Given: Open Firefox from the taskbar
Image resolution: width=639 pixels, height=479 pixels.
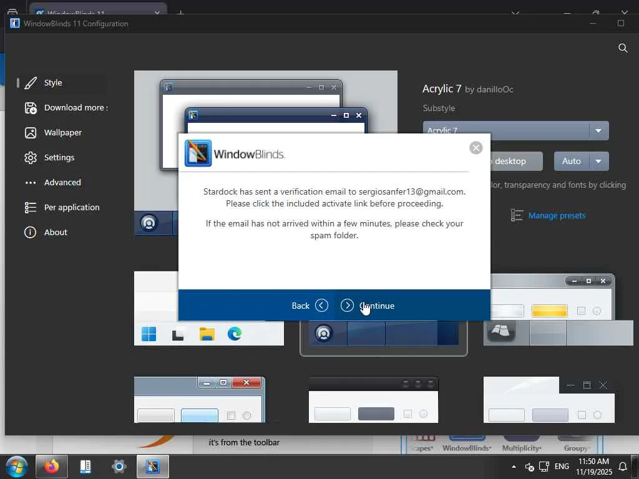Looking at the screenshot, I should 52,467.
